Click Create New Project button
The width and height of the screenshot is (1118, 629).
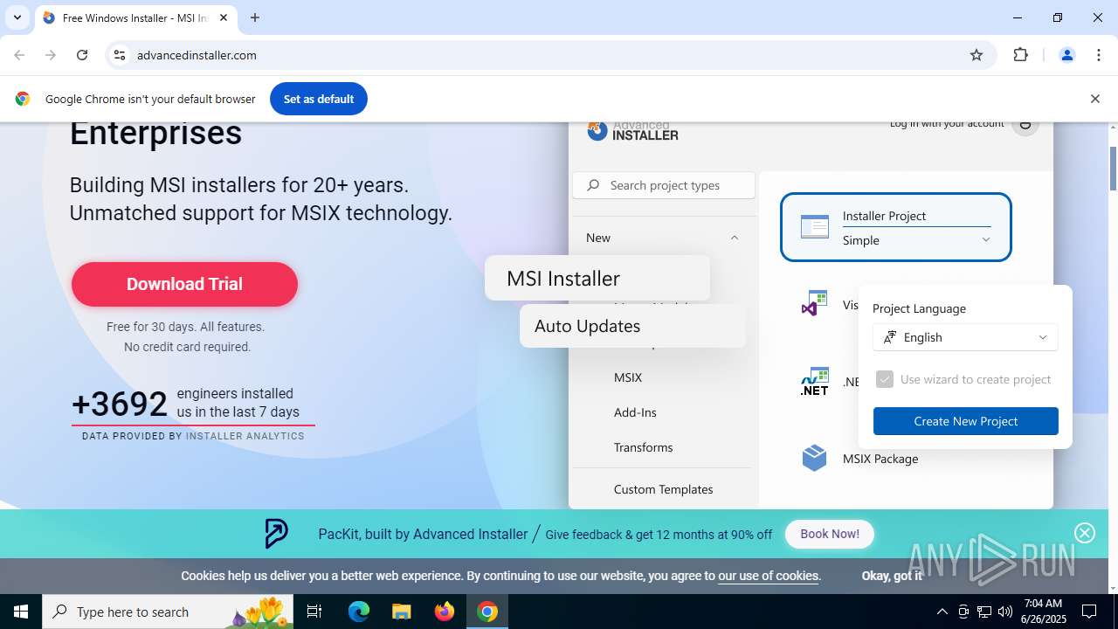pyautogui.click(x=966, y=421)
